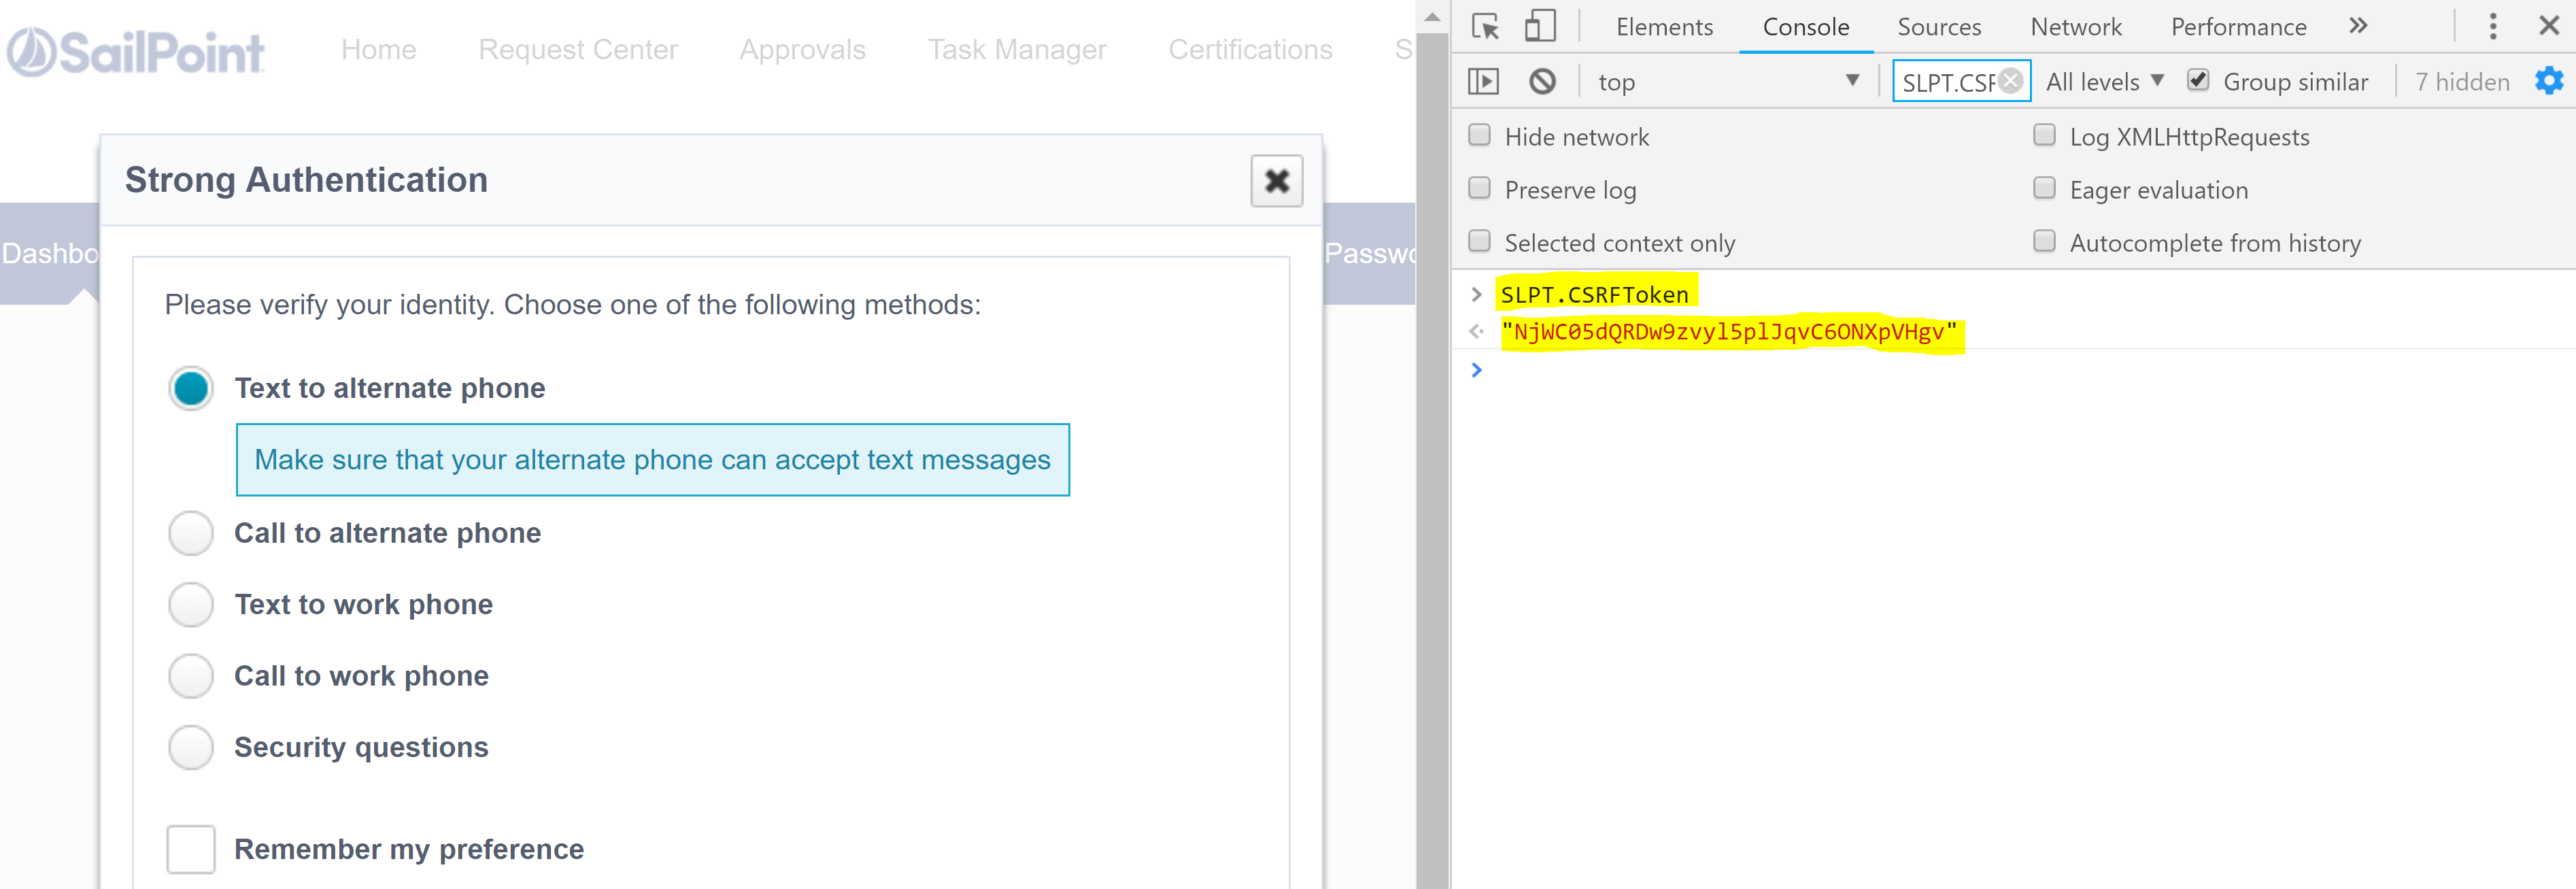Expand more DevTools tabs chevron
Viewport: 2576px width, 889px height.
point(2358,27)
